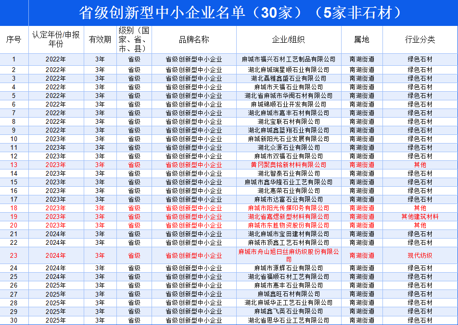This screenshot has height=325, width=458.
Task: Select cell 湖北麻城市宝田建材有限公司
Action: tap(289, 234)
